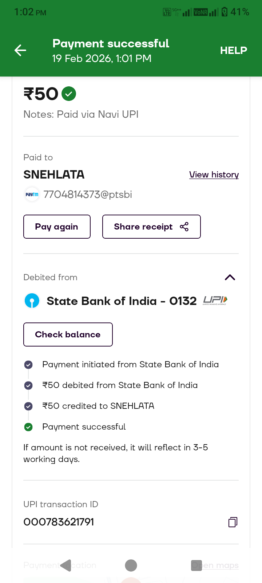Tap the green Payment successful step icon
The height and width of the screenshot is (583, 262).
(x=28, y=427)
